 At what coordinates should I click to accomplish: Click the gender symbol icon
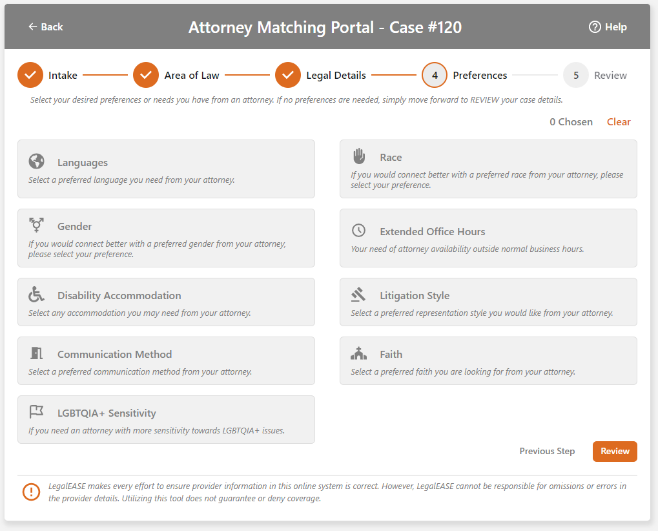click(36, 225)
